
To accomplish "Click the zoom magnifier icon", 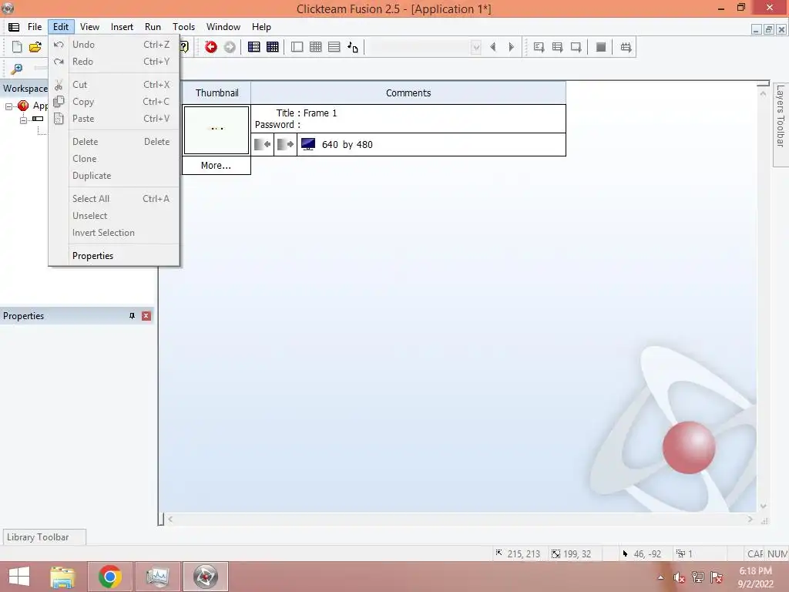I will point(17,68).
